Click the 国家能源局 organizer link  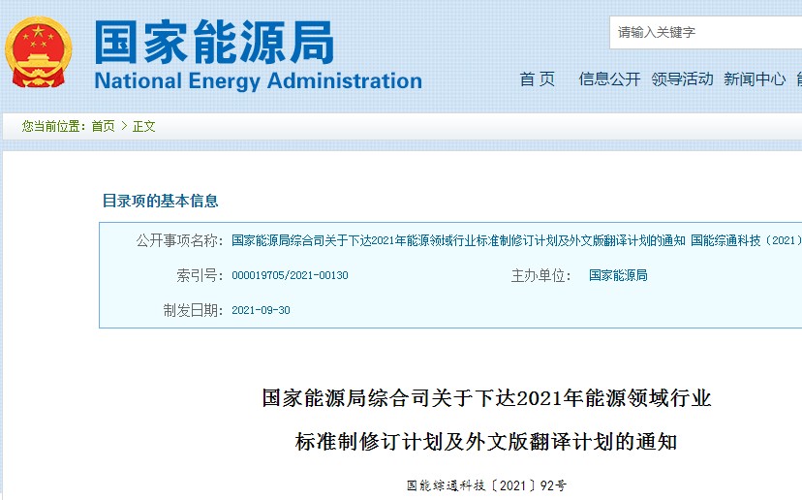[618, 275]
